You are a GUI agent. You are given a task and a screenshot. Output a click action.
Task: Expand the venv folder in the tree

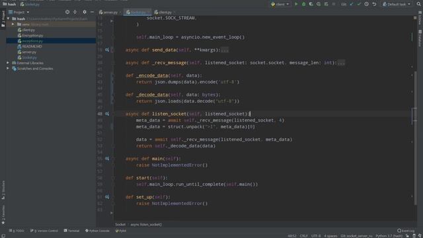(13, 24)
